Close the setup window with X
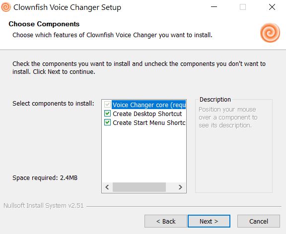The image size is (286, 234). [272, 7]
